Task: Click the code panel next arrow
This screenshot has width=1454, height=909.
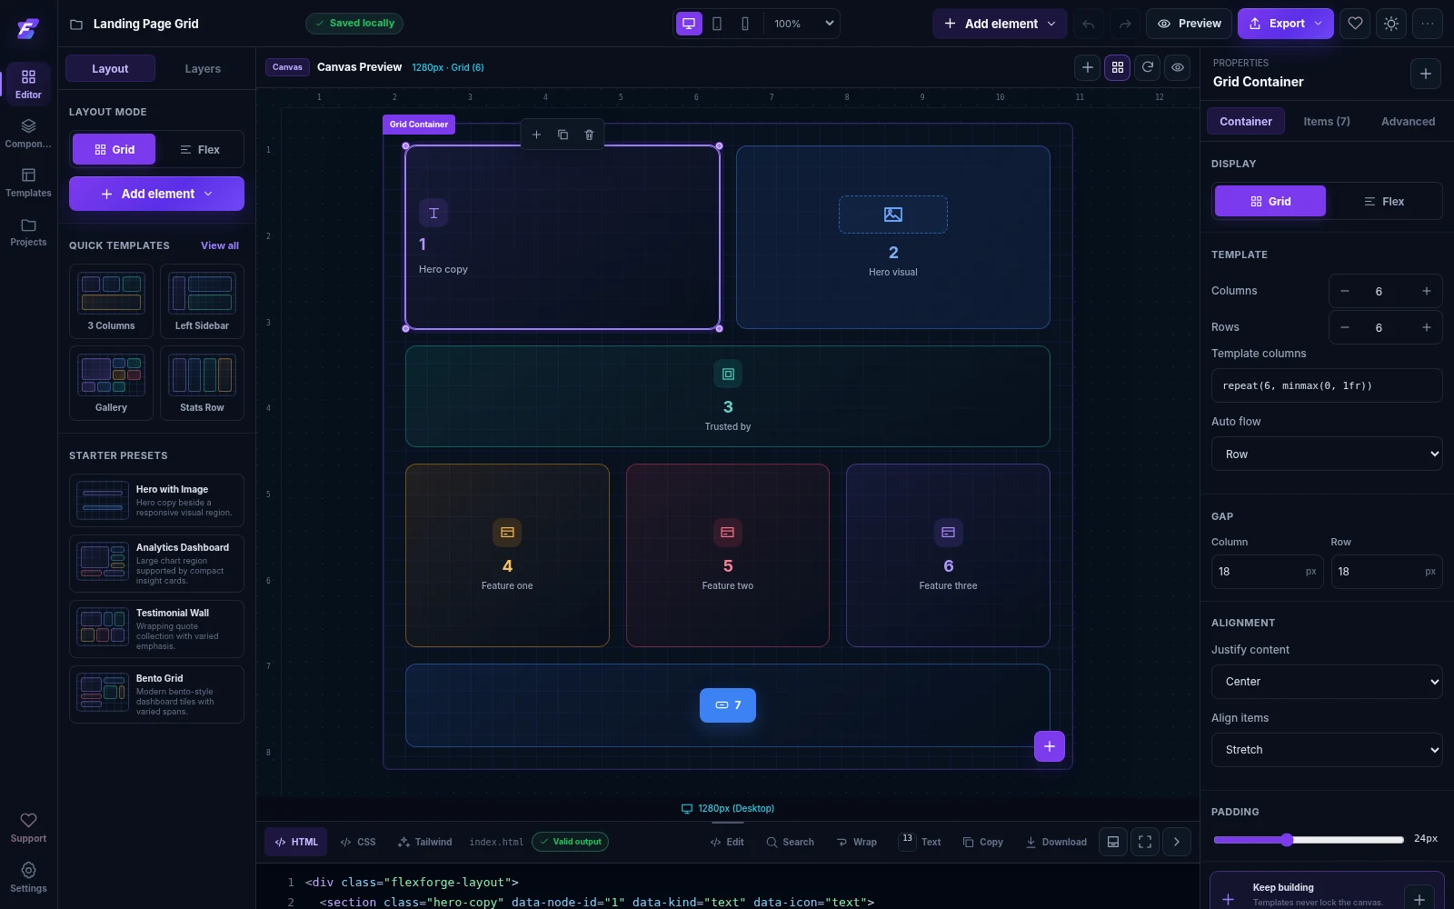Action: tap(1177, 842)
